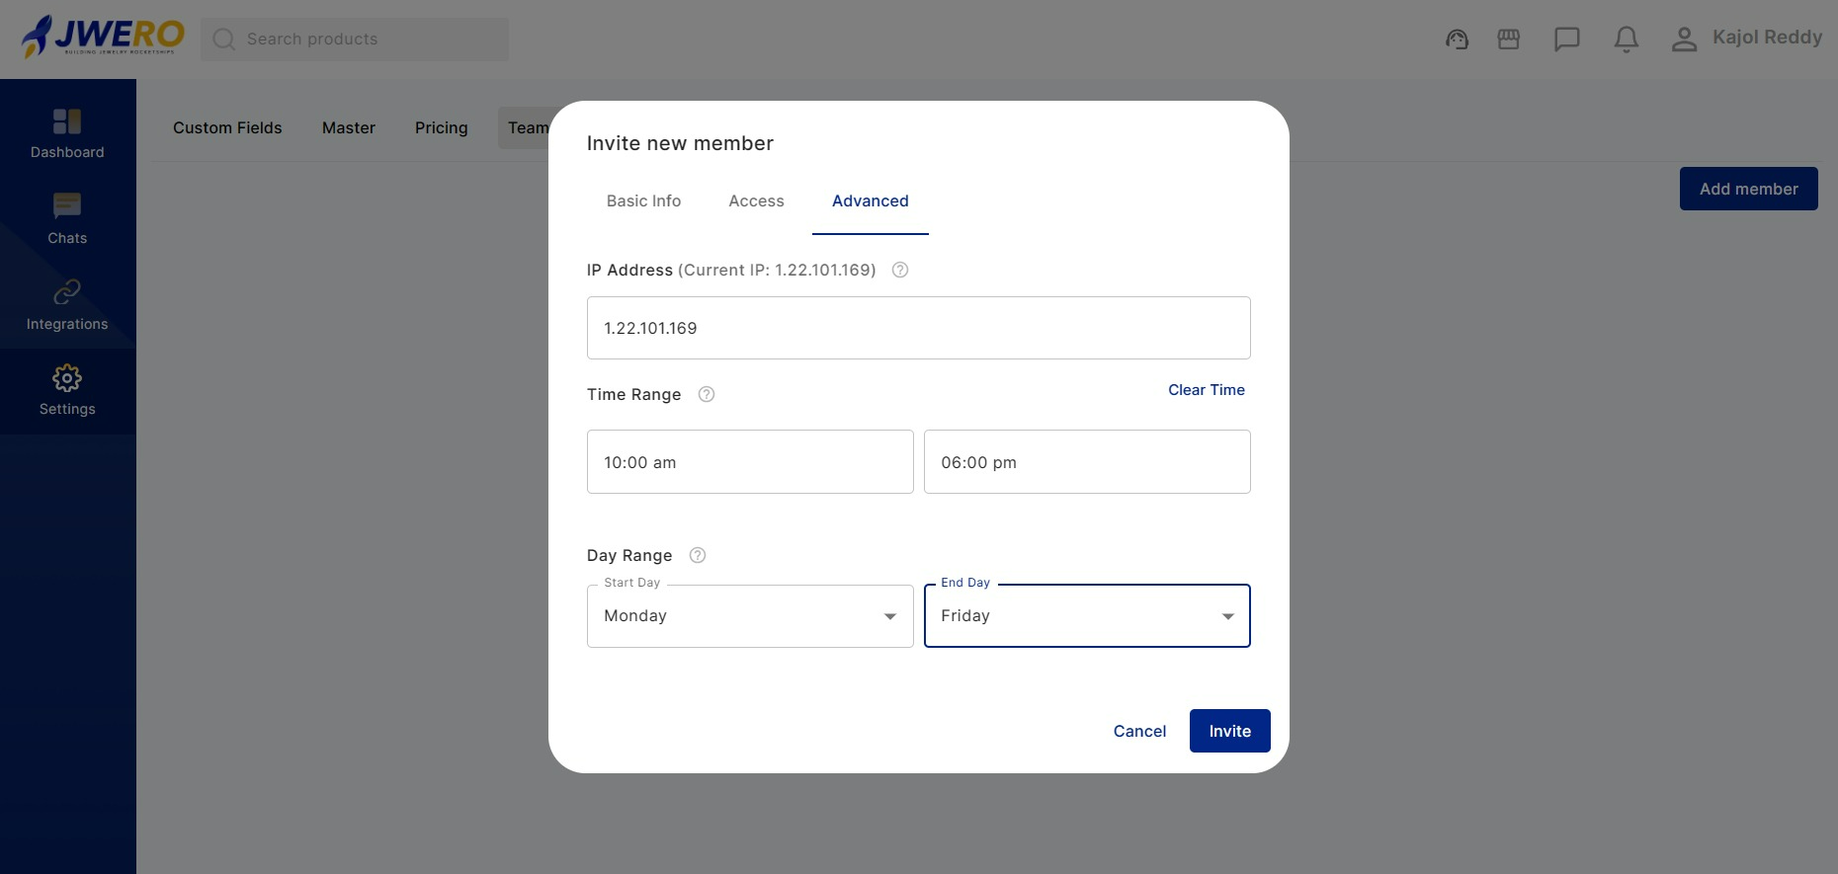Click Time Range help question icon
Image resolution: width=1838 pixels, height=874 pixels.
tap(707, 395)
